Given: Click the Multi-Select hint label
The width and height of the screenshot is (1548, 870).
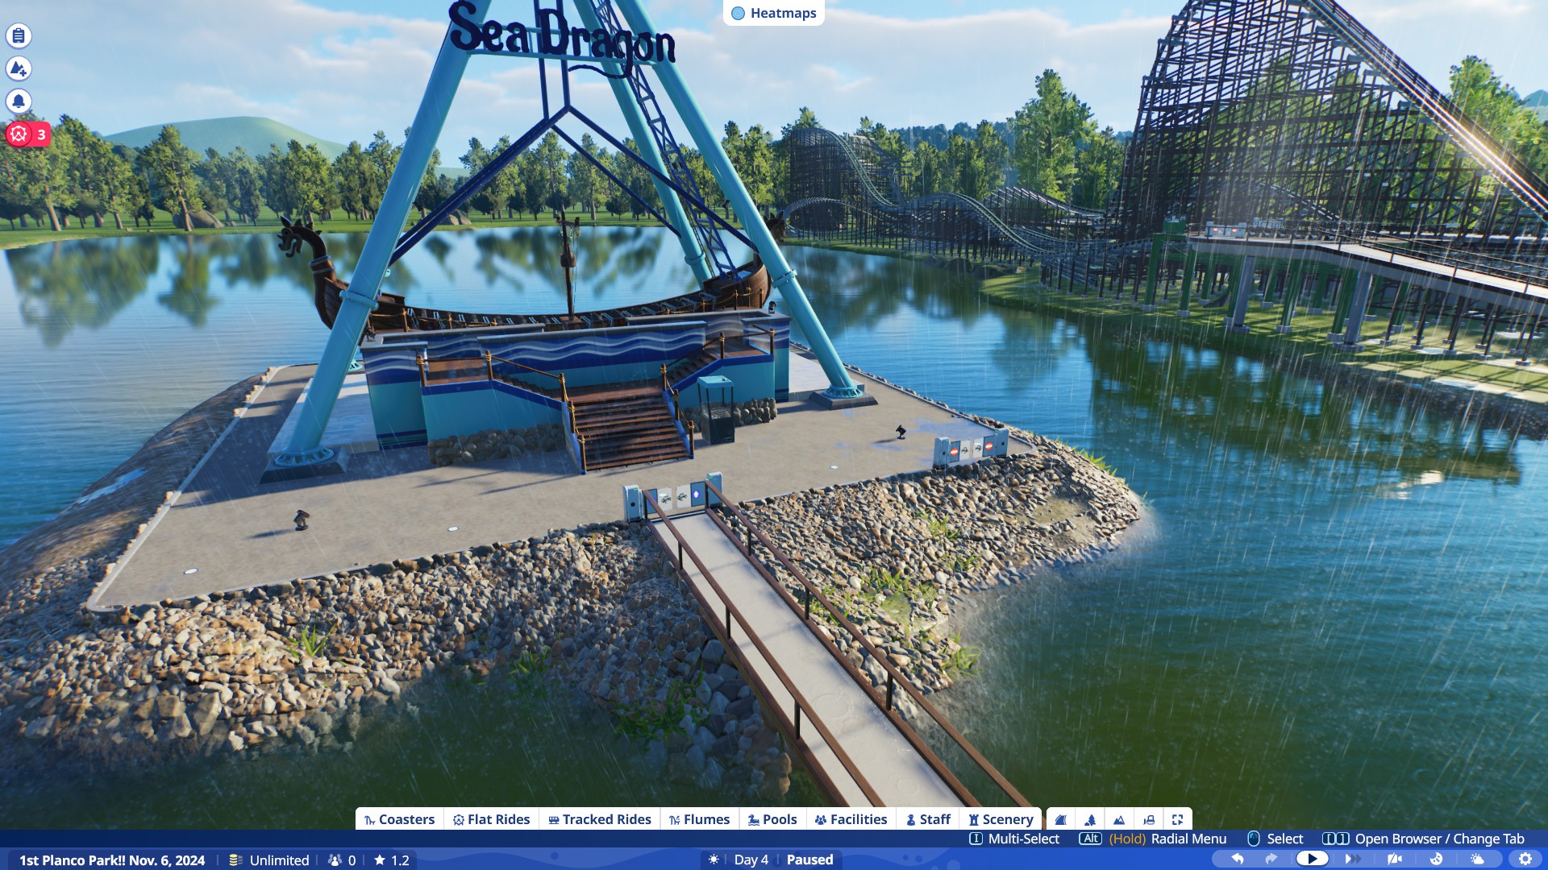Looking at the screenshot, I should tap(1014, 839).
